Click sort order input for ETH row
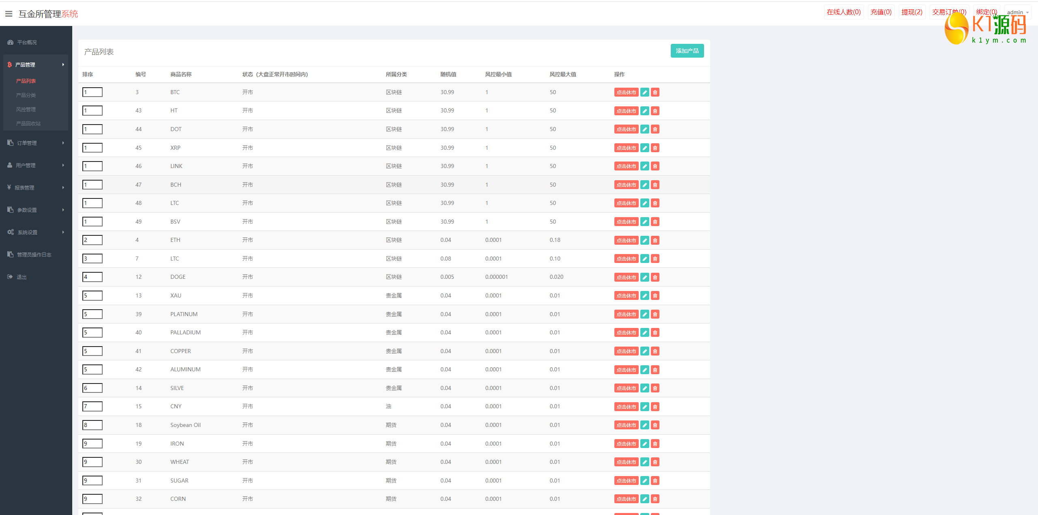The height and width of the screenshot is (515, 1038). [x=93, y=240]
